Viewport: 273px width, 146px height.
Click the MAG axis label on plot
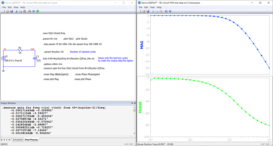coord(142,45)
